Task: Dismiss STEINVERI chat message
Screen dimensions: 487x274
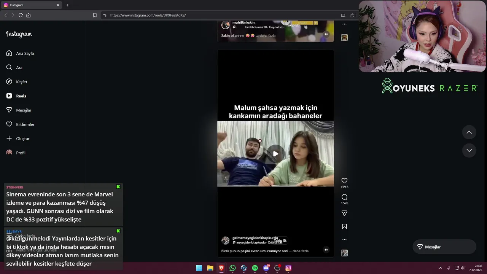Action: click(118, 187)
